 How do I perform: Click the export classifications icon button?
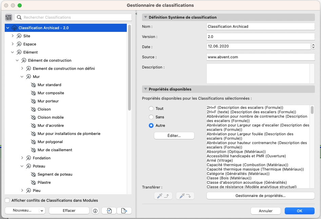click(124, 211)
